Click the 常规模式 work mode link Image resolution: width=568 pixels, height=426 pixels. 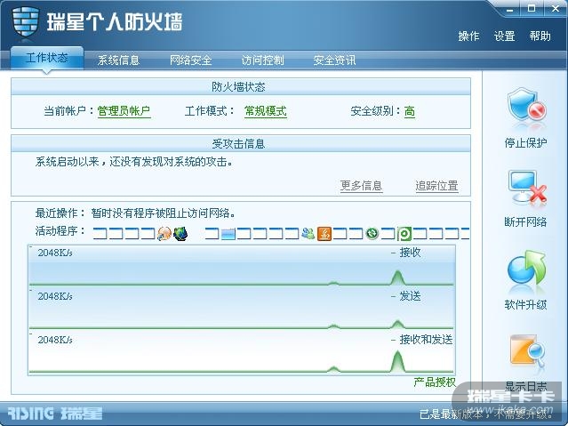(x=266, y=111)
